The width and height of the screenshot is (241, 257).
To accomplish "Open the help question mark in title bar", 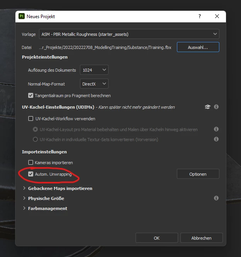I will click(200, 16).
